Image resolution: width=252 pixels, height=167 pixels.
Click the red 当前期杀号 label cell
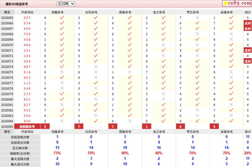(27, 127)
